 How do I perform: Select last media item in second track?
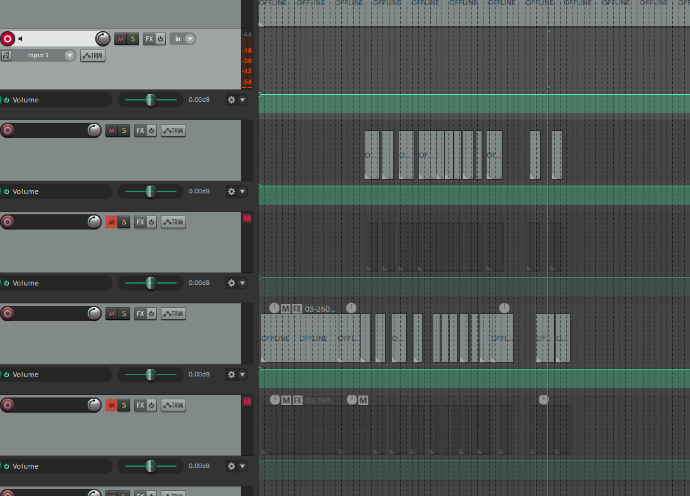pyautogui.click(x=557, y=155)
